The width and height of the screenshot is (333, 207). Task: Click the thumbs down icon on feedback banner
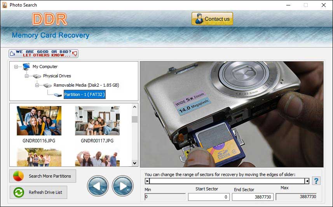75,53
